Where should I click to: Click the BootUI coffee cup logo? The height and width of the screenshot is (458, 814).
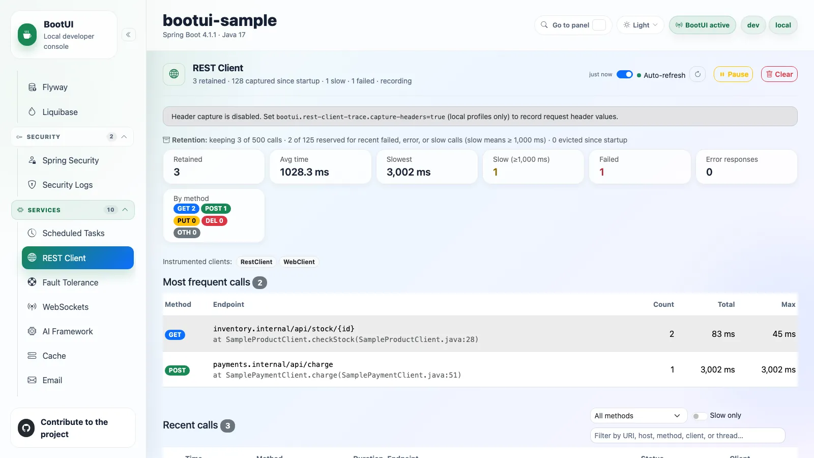(27, 35)
